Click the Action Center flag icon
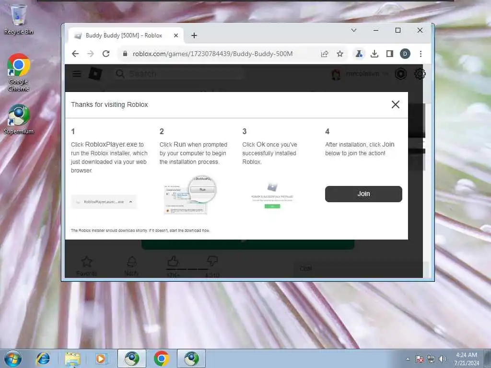 419,359
